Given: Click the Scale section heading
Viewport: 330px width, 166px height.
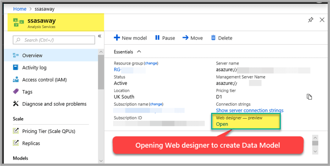Looking at the screenshot, I should (18, 119).
